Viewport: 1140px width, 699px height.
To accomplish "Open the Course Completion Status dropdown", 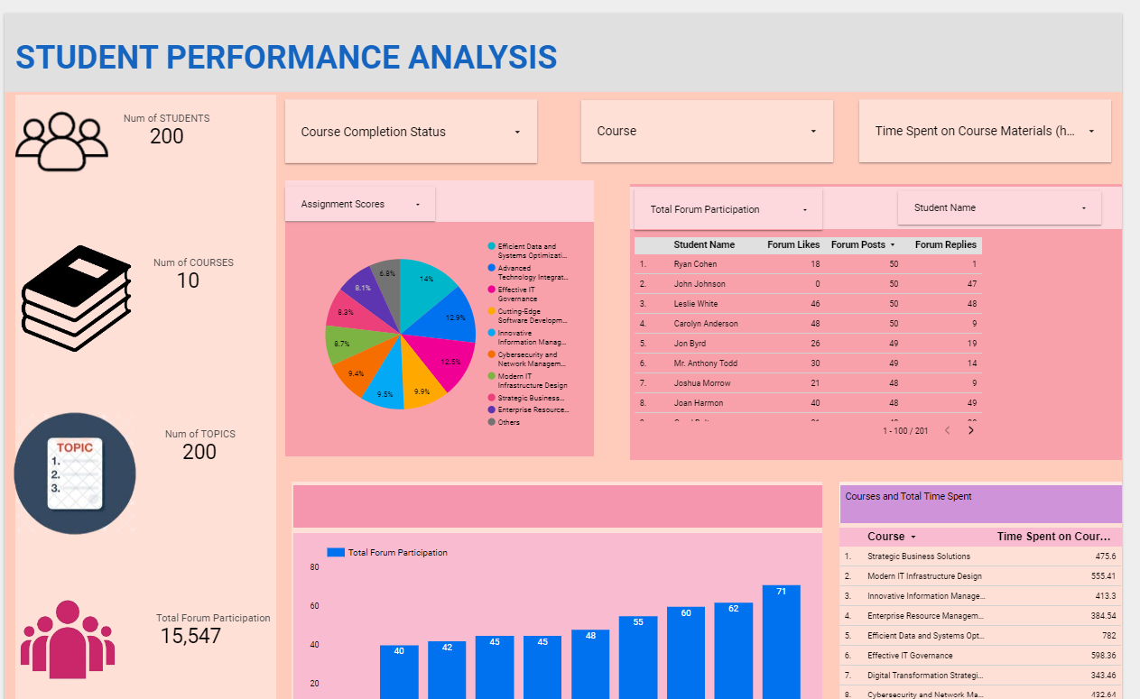I will 412,132.
